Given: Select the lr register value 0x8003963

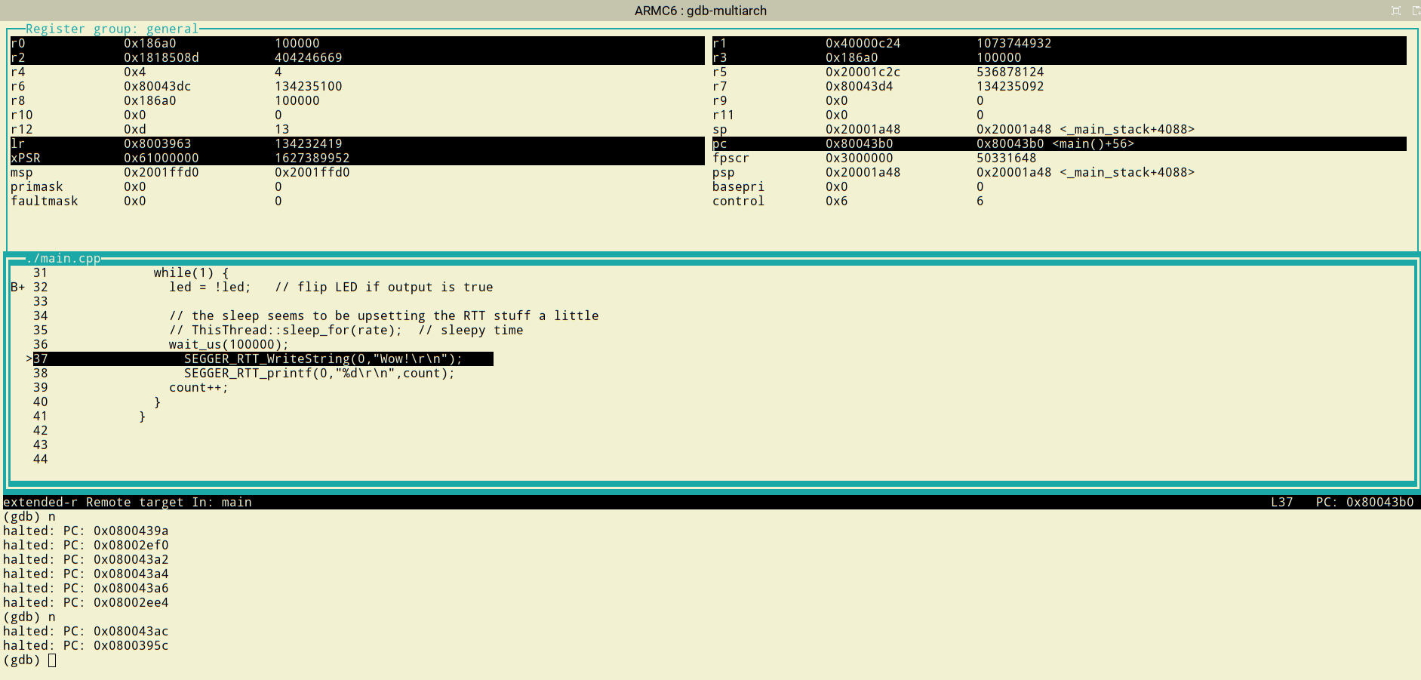Looking at the screenshot, I should [157, 144].
